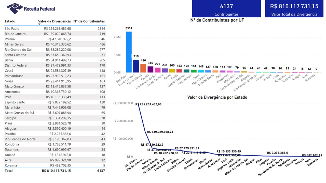Select the São Paulo row in the table
The height and width of the screenshot is (183, 326).
pos(55,28)
